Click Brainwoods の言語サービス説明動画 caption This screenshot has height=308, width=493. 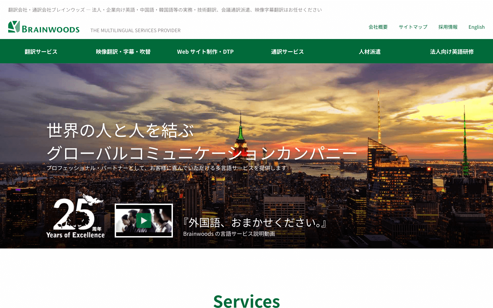pyautogui.click(x=229, y=234)
